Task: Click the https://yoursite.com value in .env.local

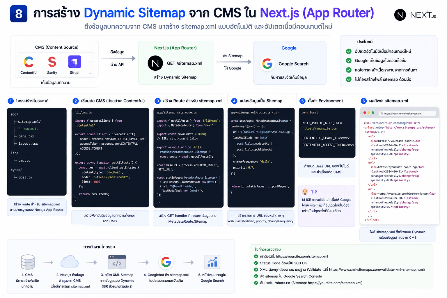Action: [320, 128]
